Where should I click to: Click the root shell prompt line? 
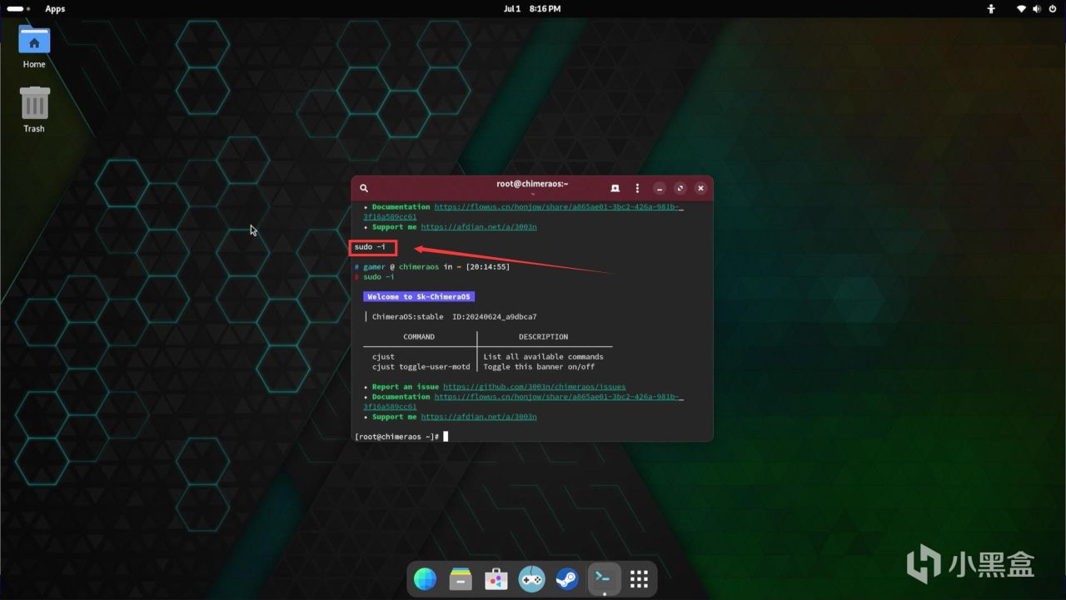point(397,437)
